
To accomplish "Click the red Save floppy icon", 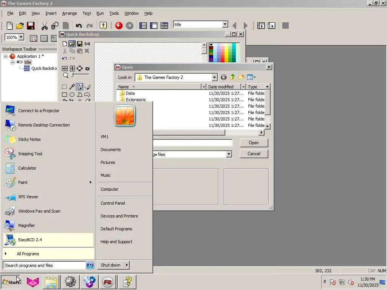I will click(x=31, y=25).
